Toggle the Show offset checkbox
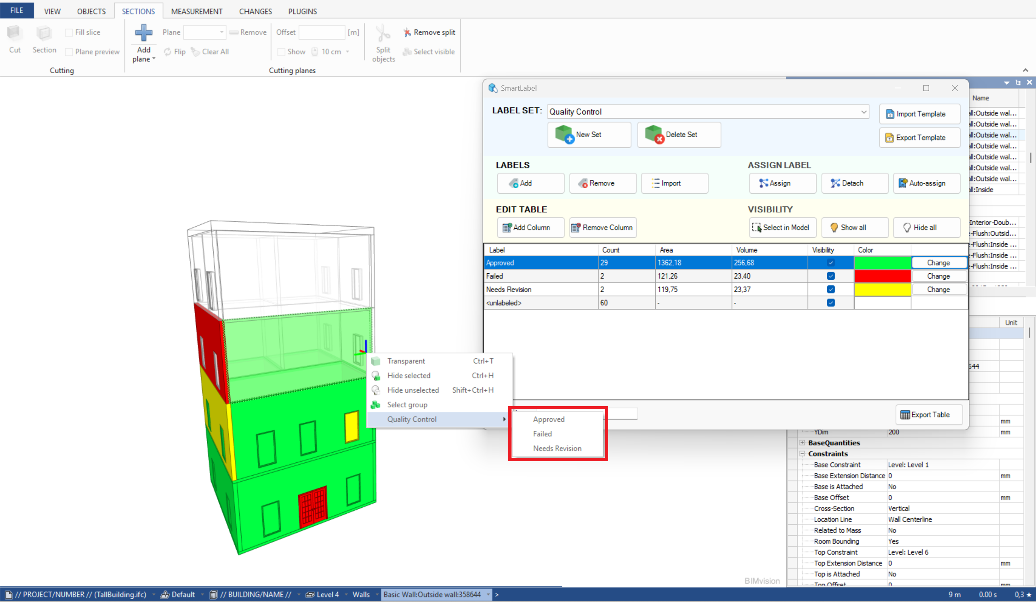Image resolution: width=1036 pixels, height=602 pixels. pyautogui.click(x=282, y=52)
